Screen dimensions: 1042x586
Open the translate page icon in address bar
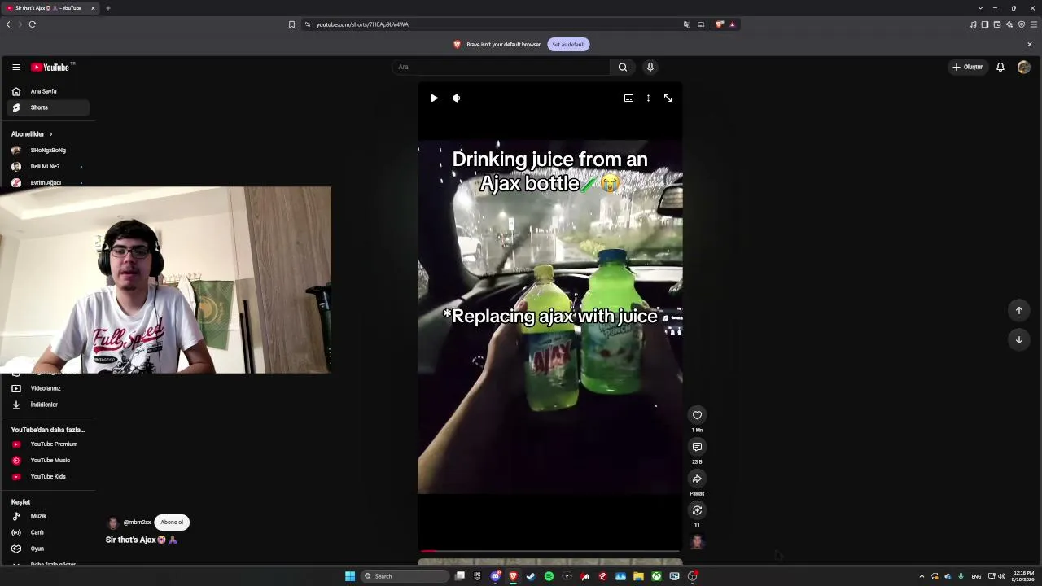687,24
